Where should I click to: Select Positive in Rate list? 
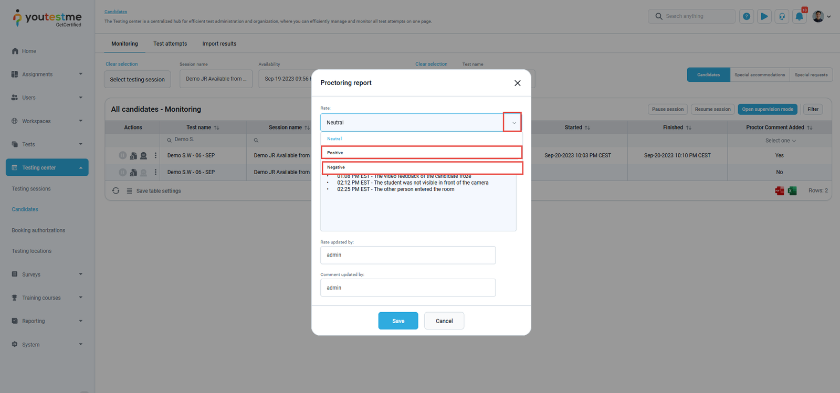[x=422, y=153]
